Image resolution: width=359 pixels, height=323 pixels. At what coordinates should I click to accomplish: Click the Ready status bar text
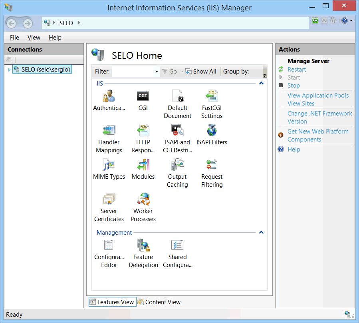tap(14, 315)
